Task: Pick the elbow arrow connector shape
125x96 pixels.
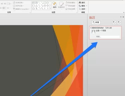Action: pyautogui.click(x=42, y=6)
